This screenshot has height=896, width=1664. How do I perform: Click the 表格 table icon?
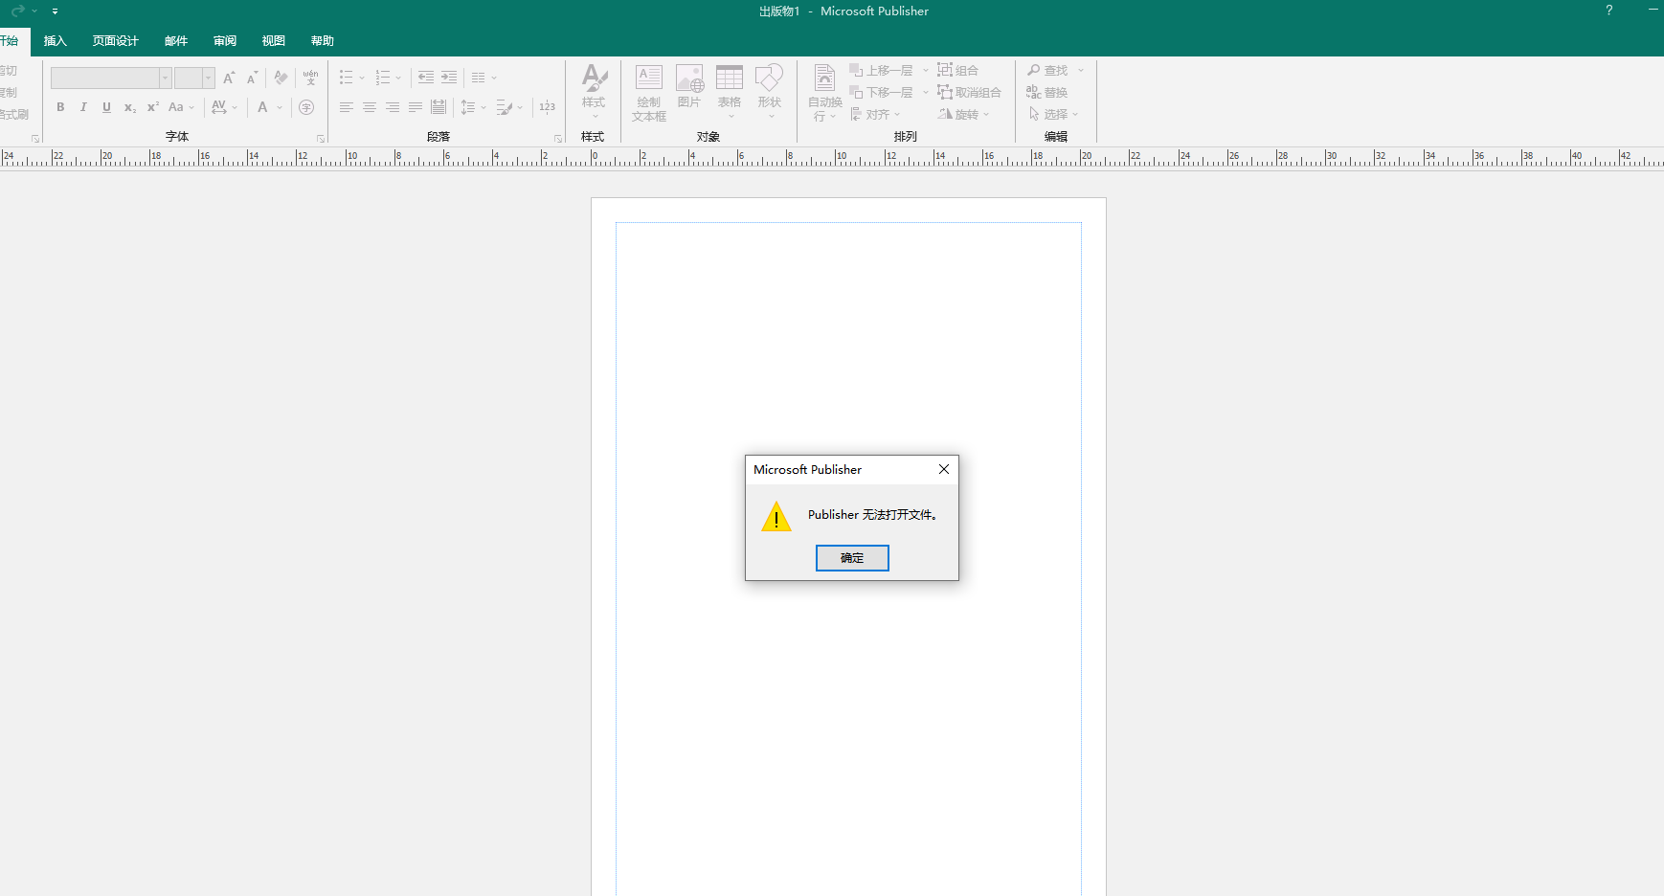tap(730, 92)
